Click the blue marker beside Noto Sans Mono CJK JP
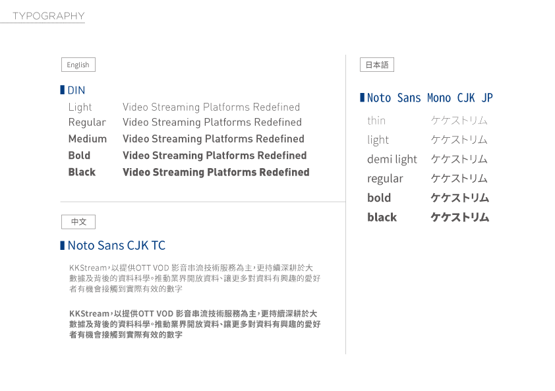Image resolution: width=555 pixels, height=391 pixels. pos(362,98)
